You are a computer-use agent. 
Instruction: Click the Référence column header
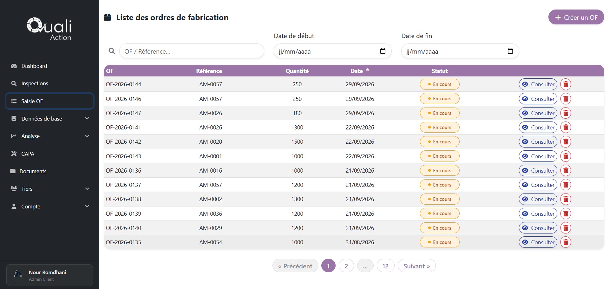[x=209, y=71]
